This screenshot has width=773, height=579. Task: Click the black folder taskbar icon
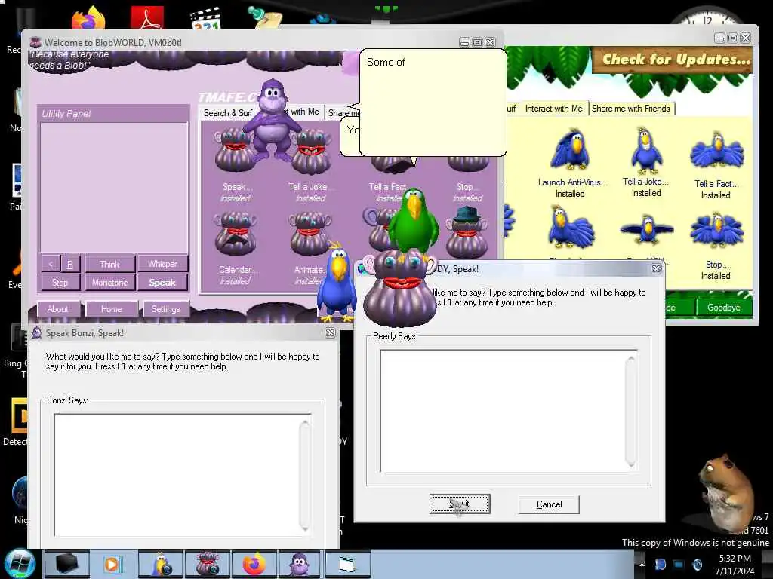[x=66, y=564]
